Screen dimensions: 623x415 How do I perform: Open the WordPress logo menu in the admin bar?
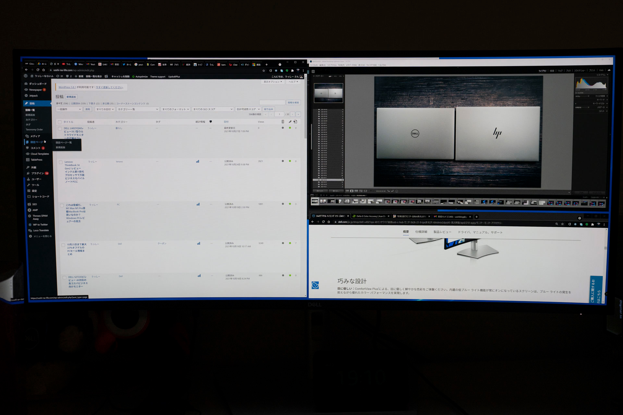pos(26,76)
